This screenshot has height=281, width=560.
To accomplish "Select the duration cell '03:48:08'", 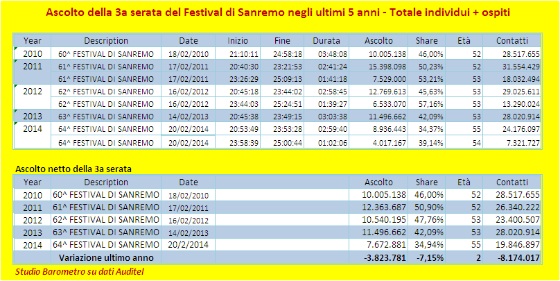I will pyautogui.click(x=333, y=55).
